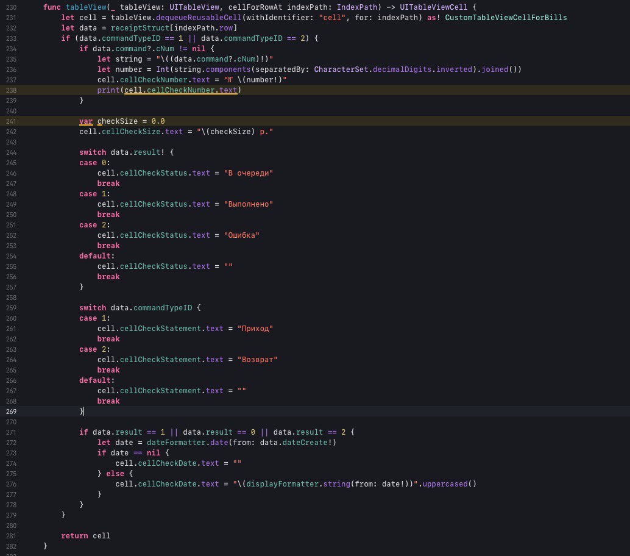Click decimalDigits on line 236
The image size is (630, 556).
pyautogui.click(x=402, y=69)
